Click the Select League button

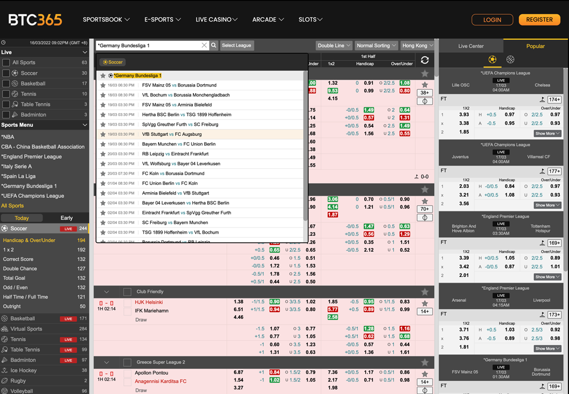[237, 45]
